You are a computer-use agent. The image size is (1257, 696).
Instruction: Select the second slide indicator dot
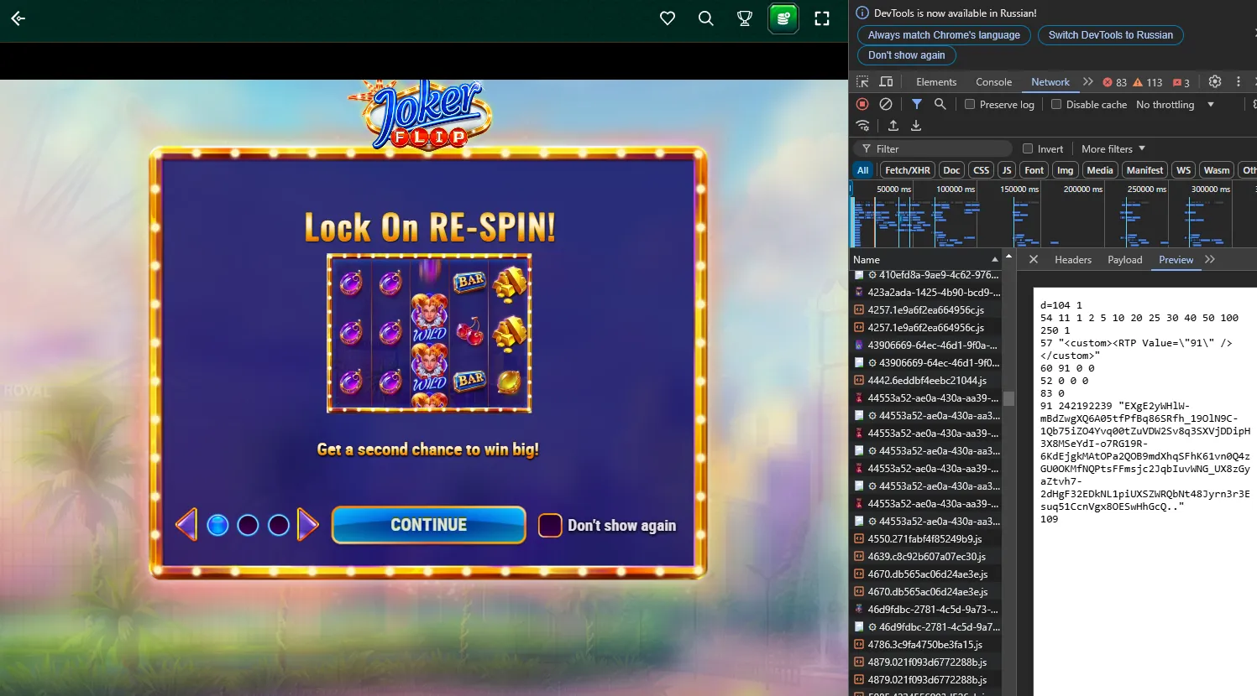(248, 525)
